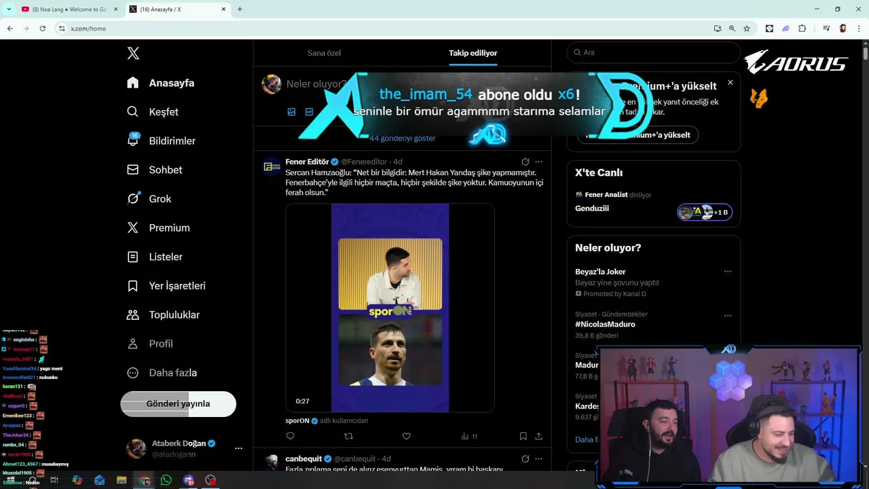Viewport: 869px width, 489px height.
Task: Open Yer İşaretleri bookmark icon
Action: (x=133, y=286)
